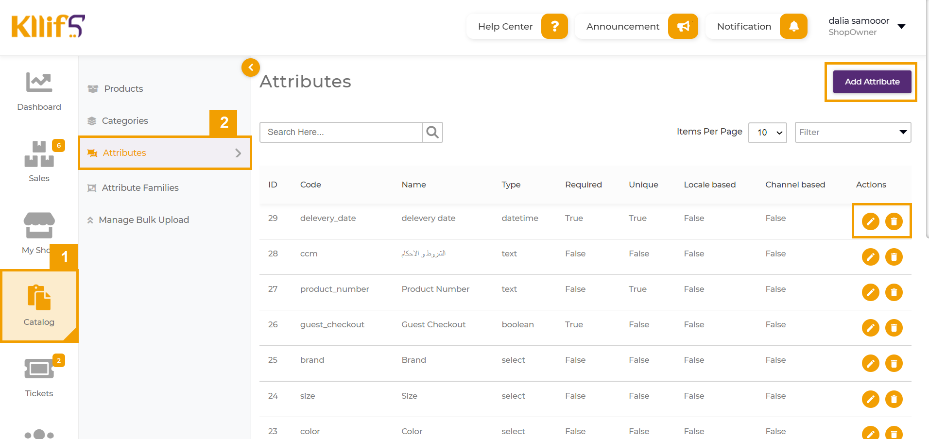Image resolution: width=929 pixels, height=439 pixels.
Task: Click the Type column header
Action: [x=511, y=185]
